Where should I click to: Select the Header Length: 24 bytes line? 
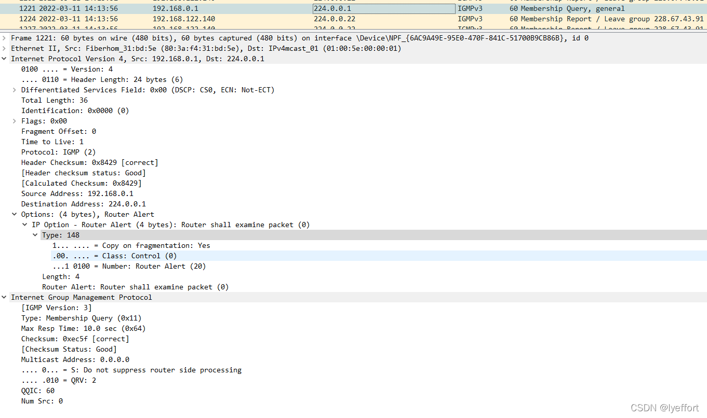coord(102,79)
